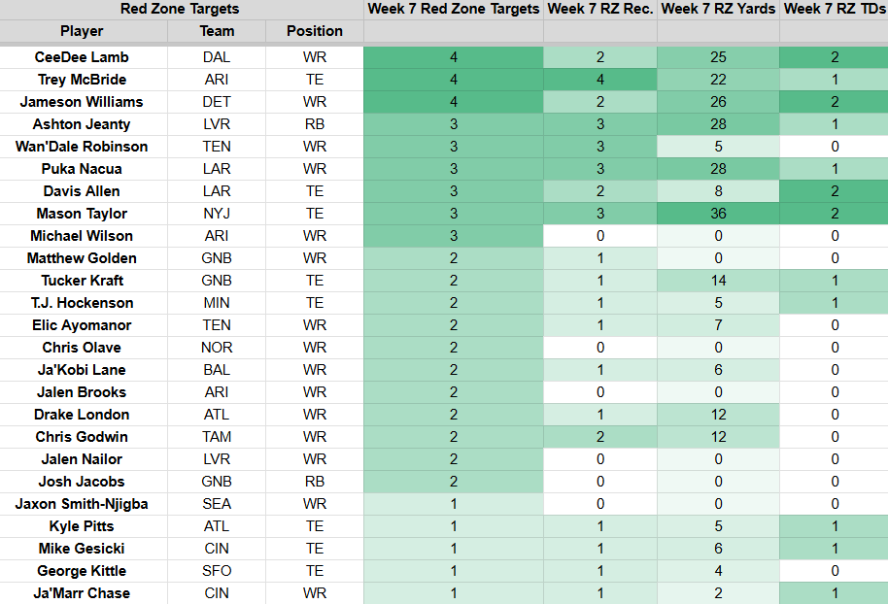The height and width of the screenshot is (604, 888).
Task: Click the Player column header
Action: coord(83,31)
